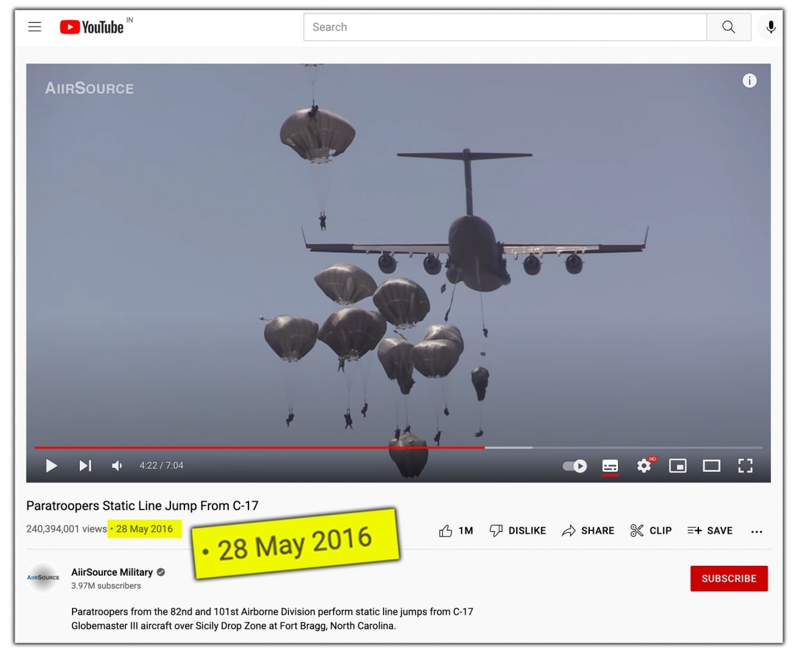
Task: Show video info card
Action: pyautogui.click(x=750, y=81)
